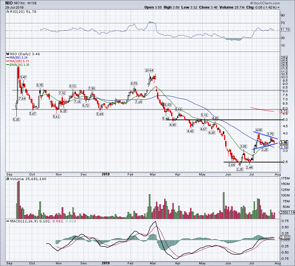Click the 4.85 price label
Screen dimensions: 295x266
[x=215, y=118]
